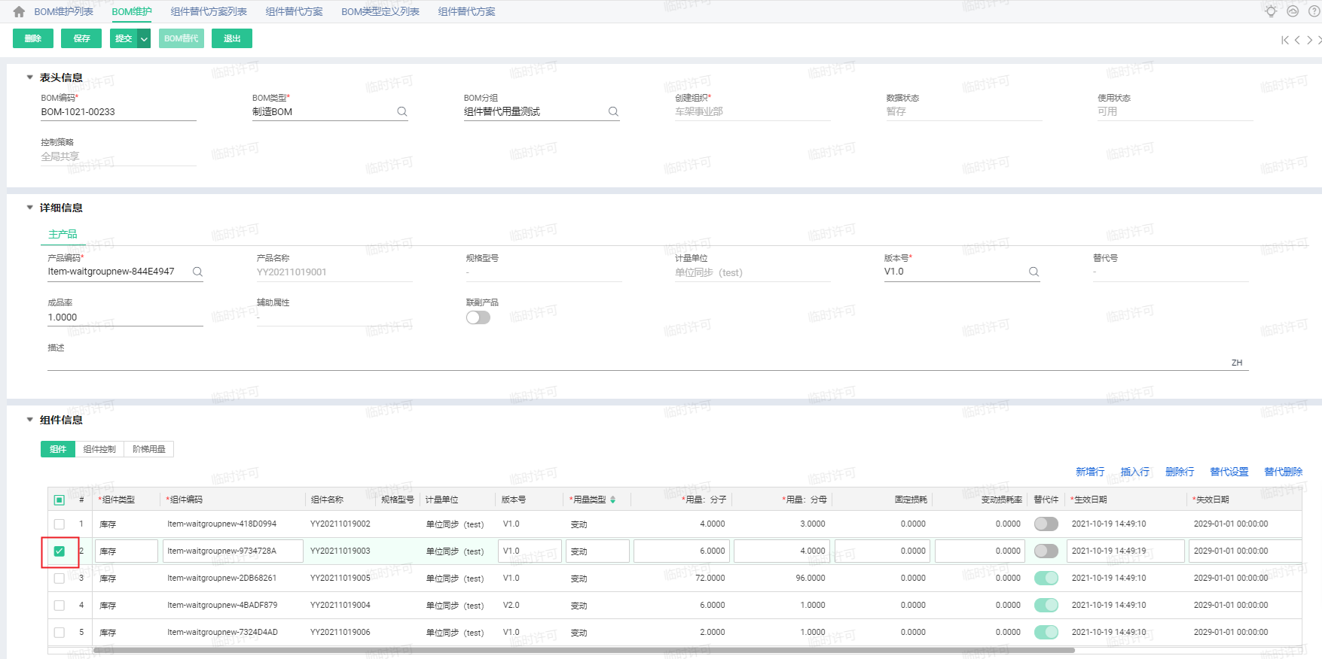Click the lightbulb icon at top right
This screenshot has height=659, width=1322.
pos(1271,11)
